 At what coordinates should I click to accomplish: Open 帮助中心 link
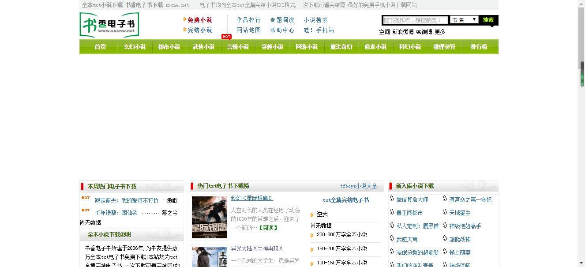(282, 30)
